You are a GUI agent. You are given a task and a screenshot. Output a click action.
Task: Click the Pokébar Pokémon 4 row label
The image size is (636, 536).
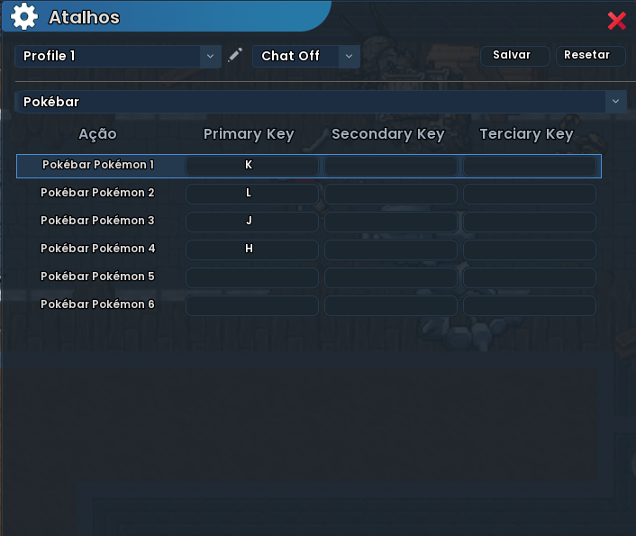98,249
